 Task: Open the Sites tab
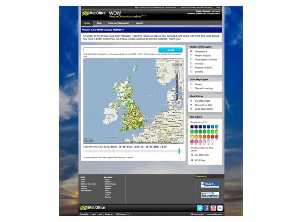click(99, 23)
